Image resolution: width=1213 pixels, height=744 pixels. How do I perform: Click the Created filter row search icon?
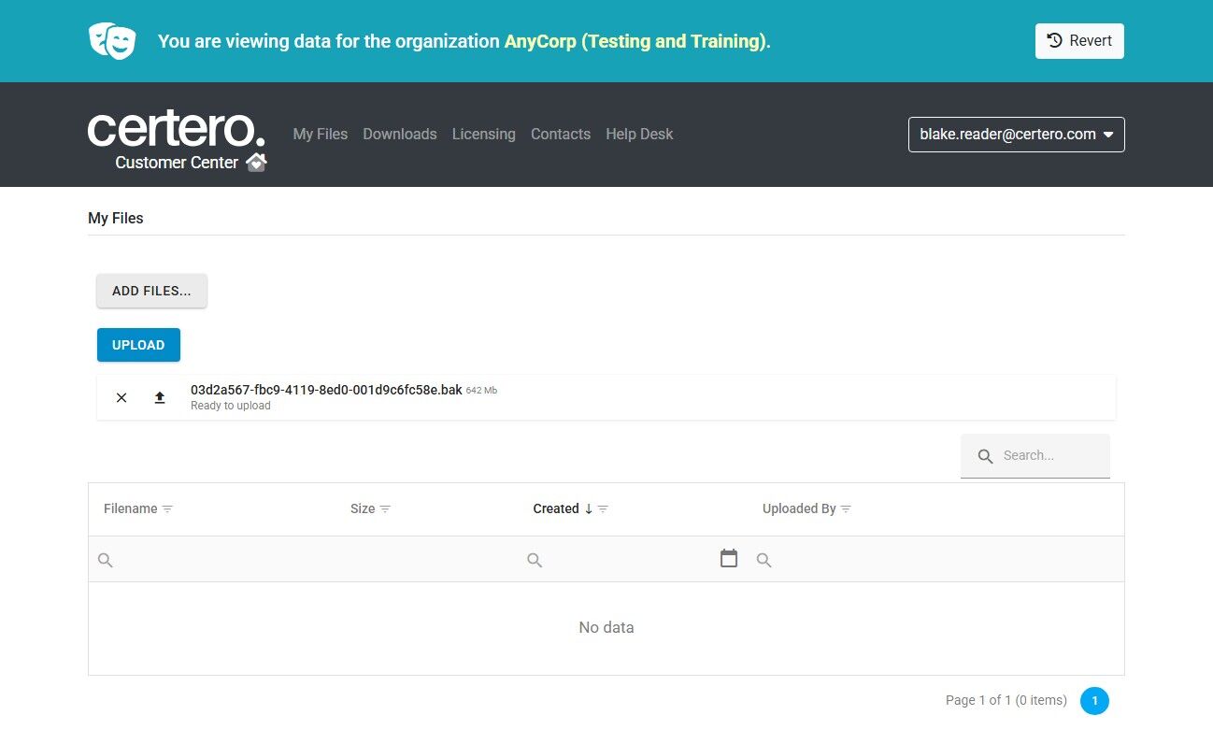click(535, 560)
